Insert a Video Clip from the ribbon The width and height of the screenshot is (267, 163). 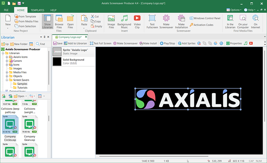137,21
